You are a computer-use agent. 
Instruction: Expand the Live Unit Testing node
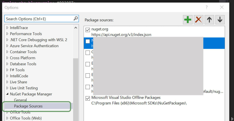pos(7,88)
